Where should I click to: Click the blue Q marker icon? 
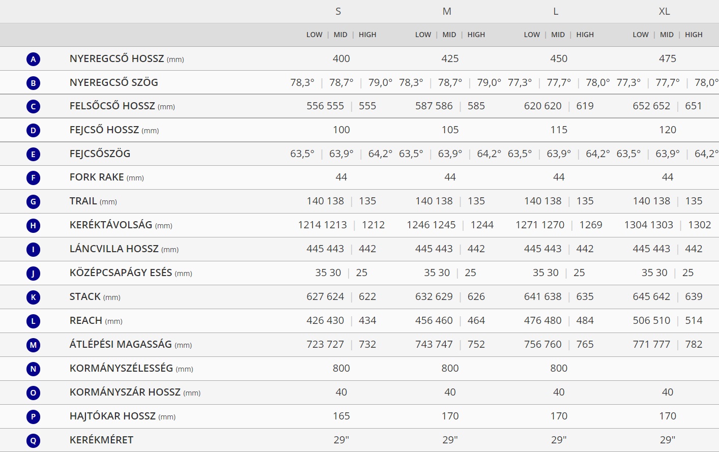tap(33, 441)
